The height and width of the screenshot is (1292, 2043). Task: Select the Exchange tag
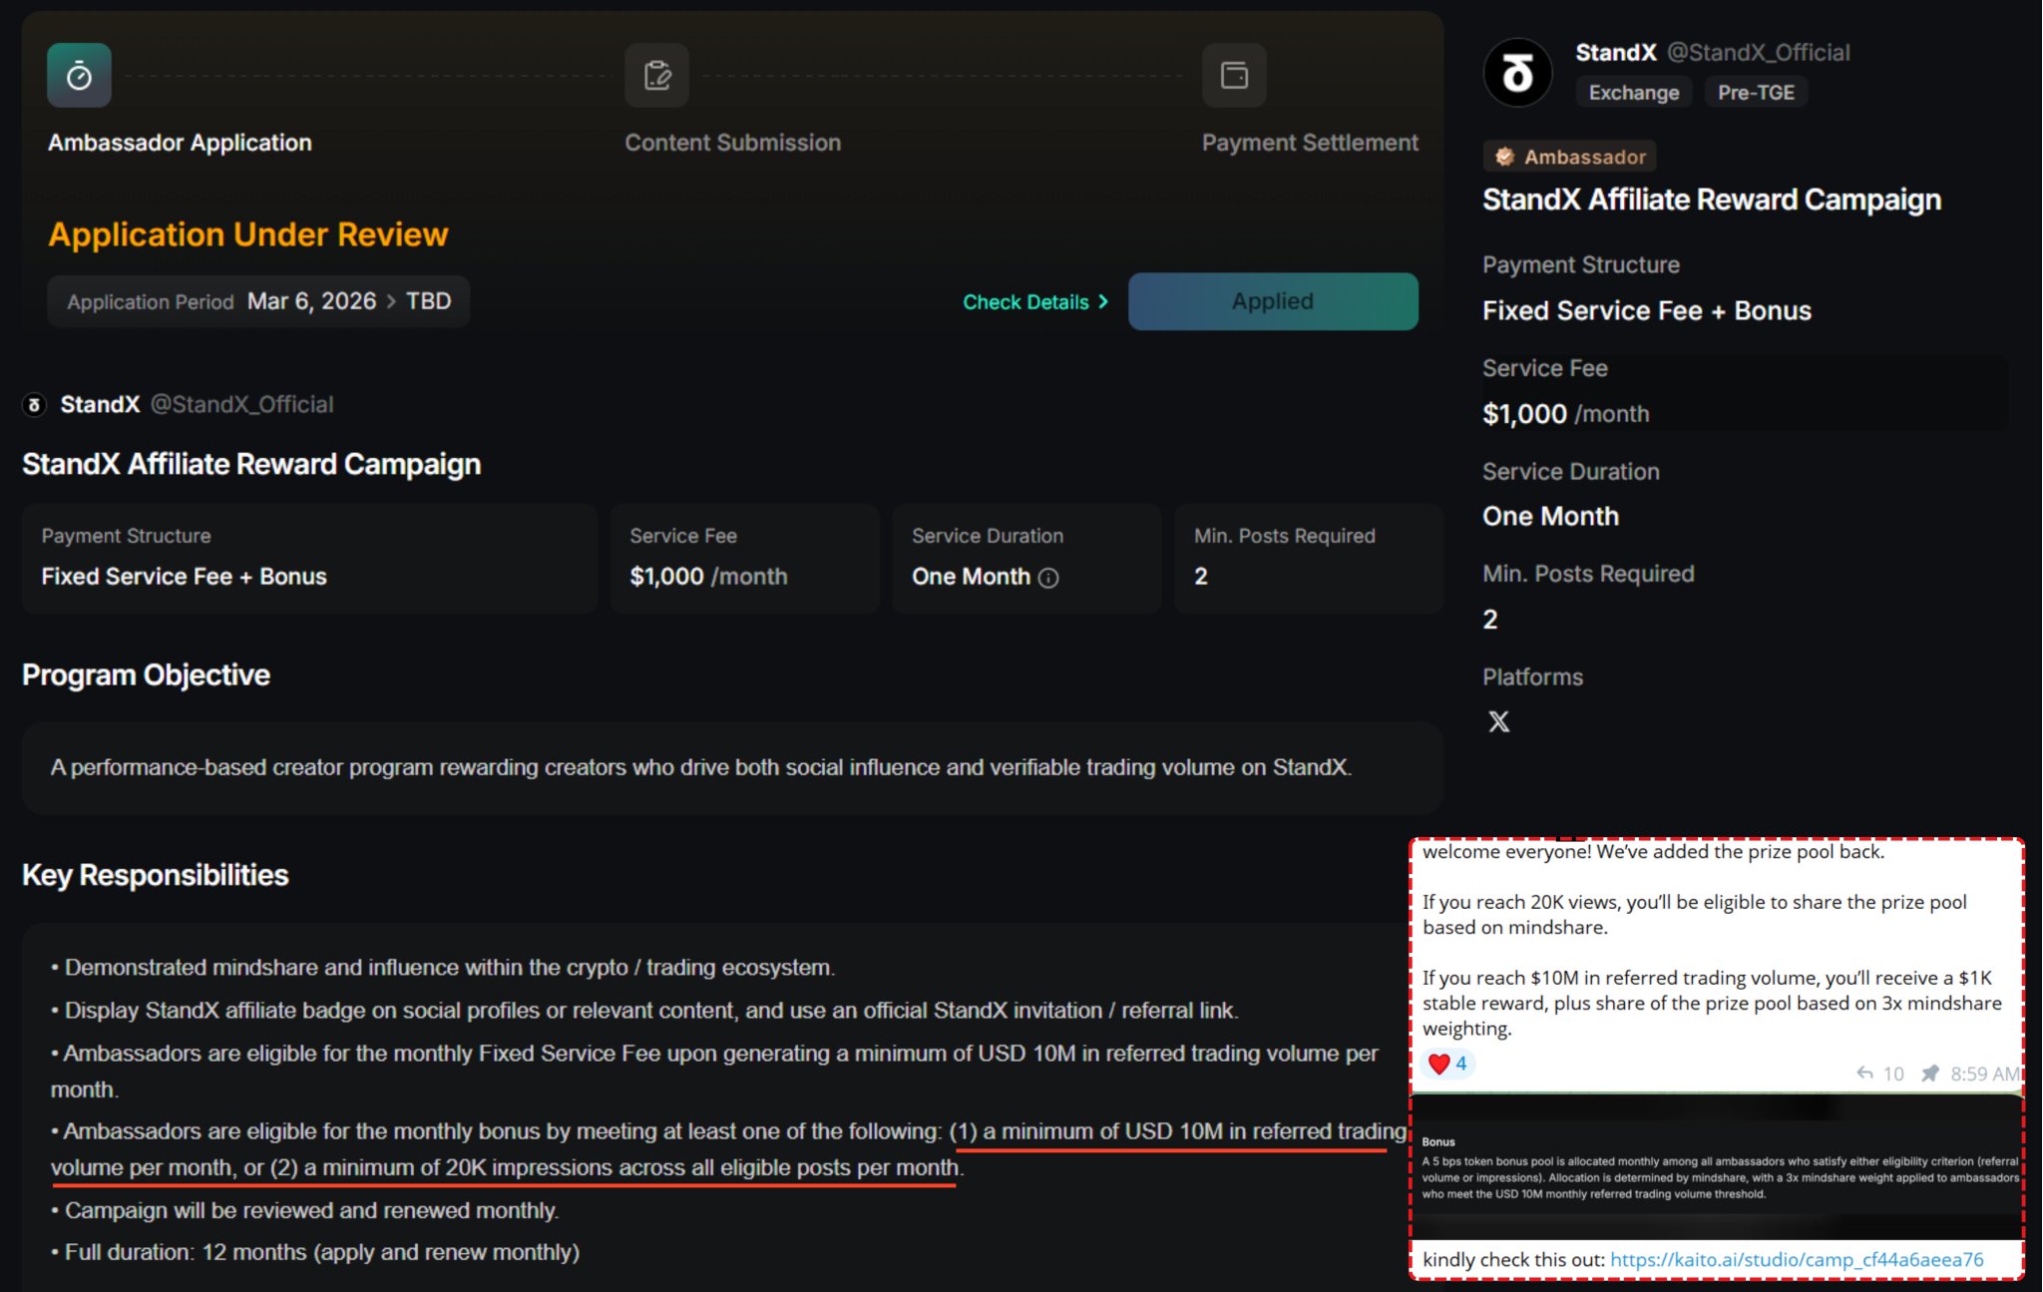(1633, 93)
